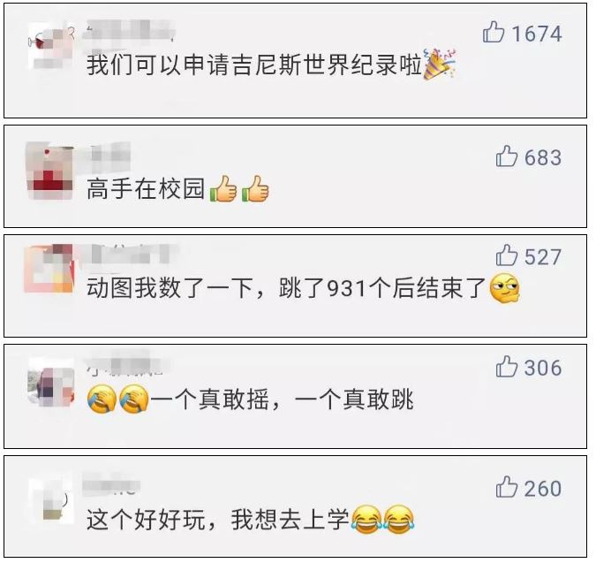The height and width of the screenshot is (563, 596).
Task: Select the comment text 一个真敢摇，一个真敢跳
Action: [282, 399]
